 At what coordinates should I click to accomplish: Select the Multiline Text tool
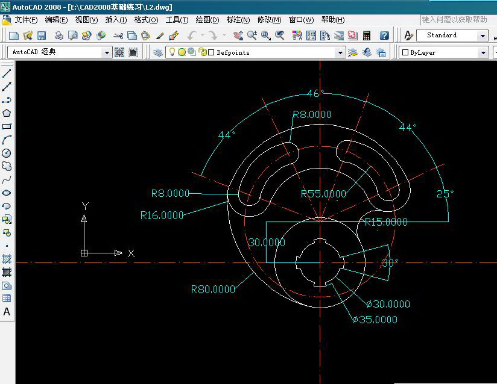[7, 312]
